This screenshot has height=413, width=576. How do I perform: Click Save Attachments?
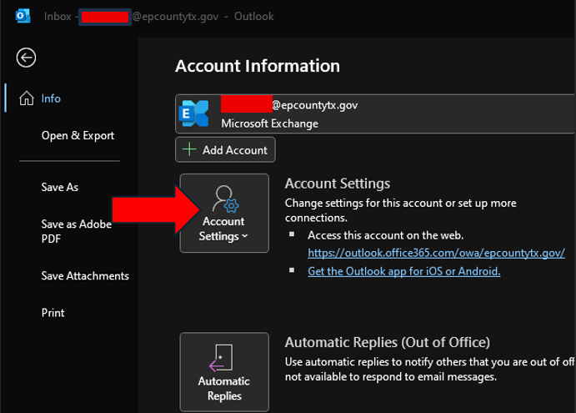pyautogui.click(x=85, y=276)
